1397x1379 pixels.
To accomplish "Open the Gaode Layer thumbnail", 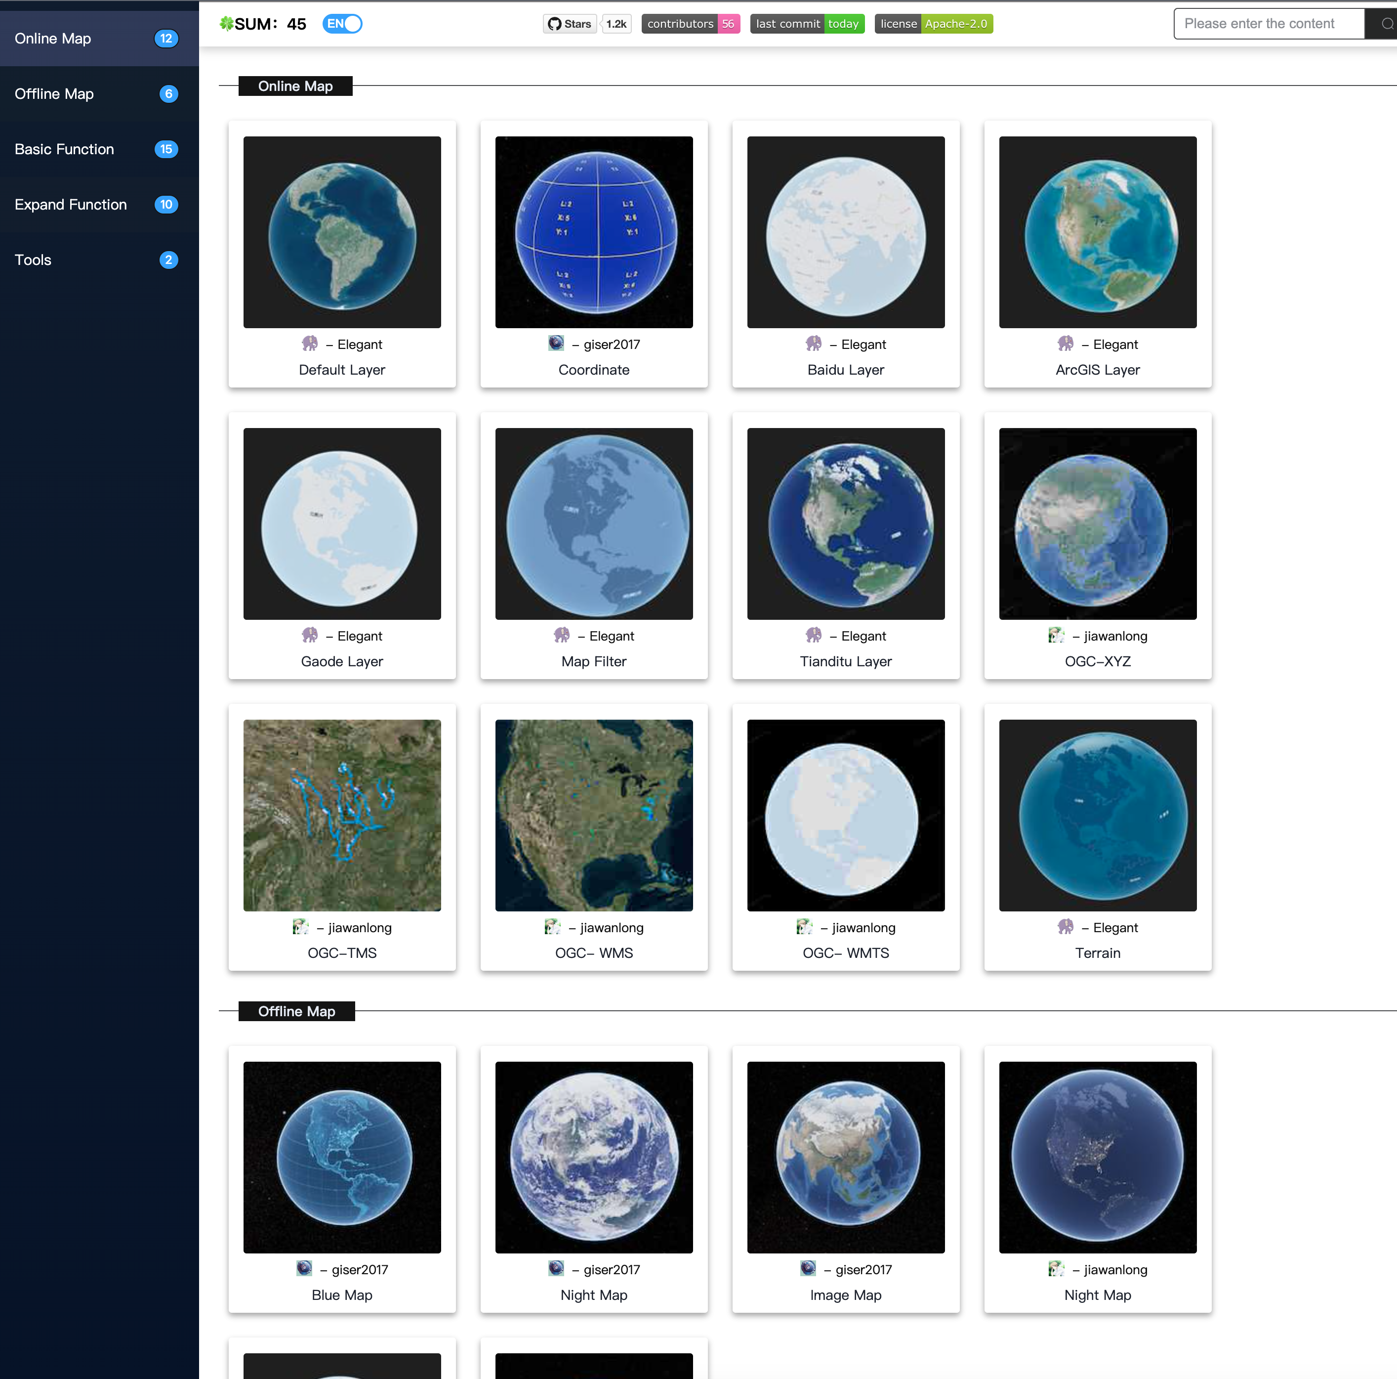I will pos(342,524).
